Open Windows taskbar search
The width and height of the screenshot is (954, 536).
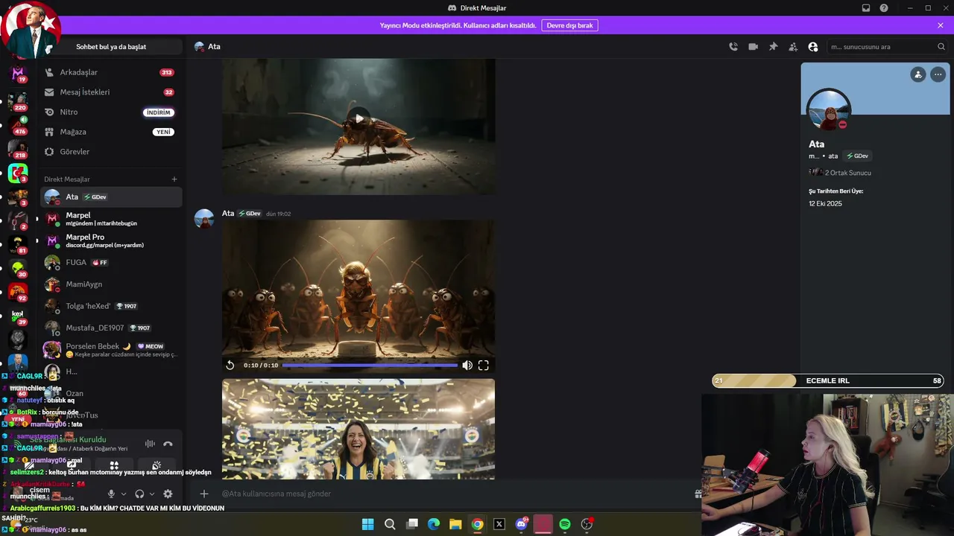390,524
